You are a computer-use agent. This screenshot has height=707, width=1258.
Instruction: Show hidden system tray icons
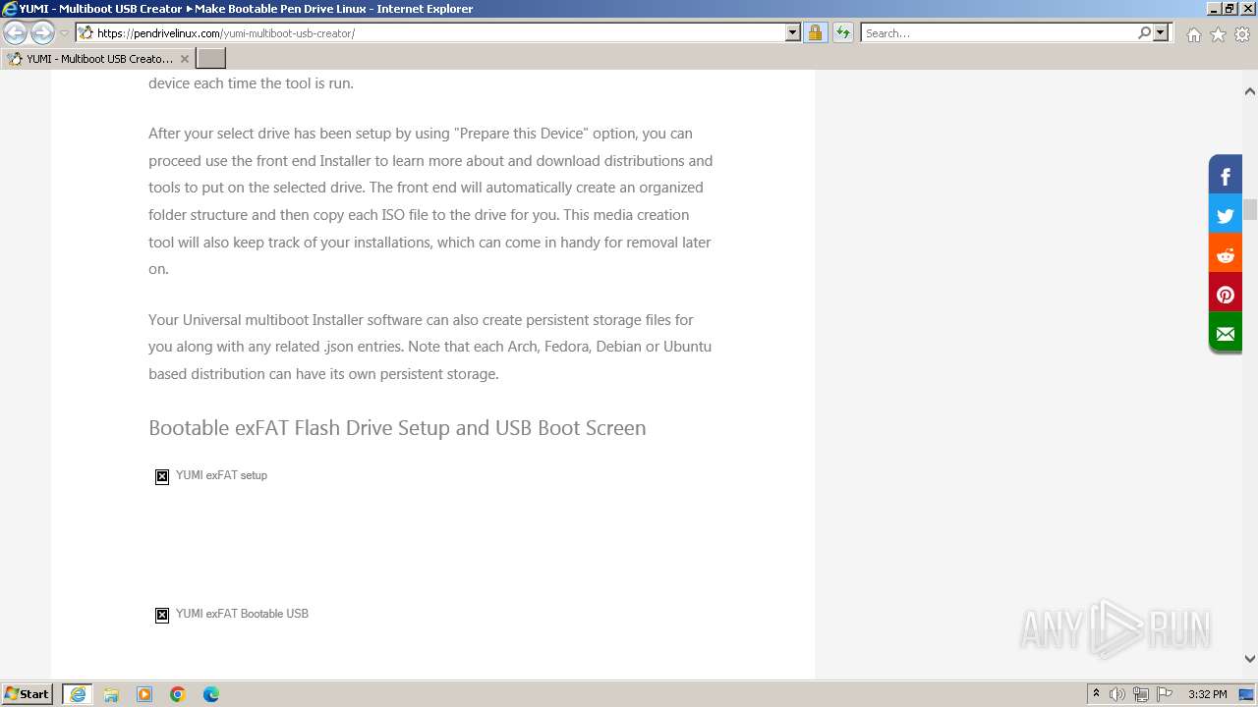tap(1096, 694)
